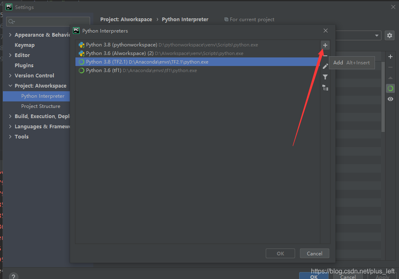Expand Languages & Frameworks section
The width and height of the screenshot is (399, 279).
pyautogui.click(x=10, y=126)
